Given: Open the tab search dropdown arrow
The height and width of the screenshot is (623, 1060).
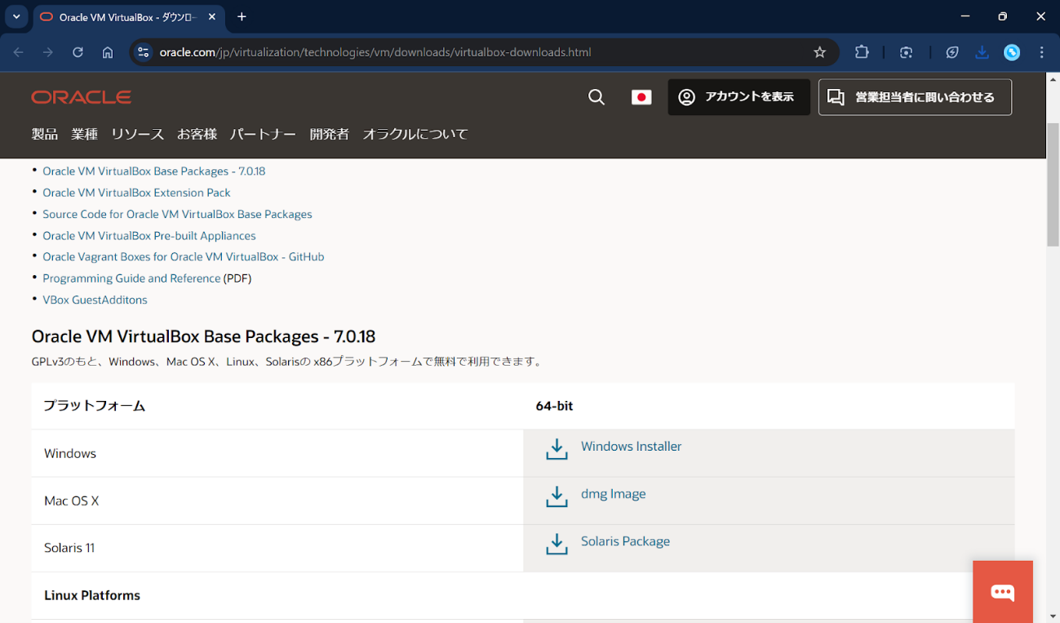Looking at the screenshot, I should tap(16, 17).
